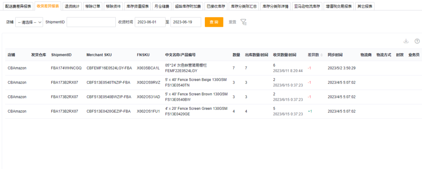Viewport: 422px width, 169px height.
Task: Click the 重置 reset button
Action: click(x=232, y=22)
